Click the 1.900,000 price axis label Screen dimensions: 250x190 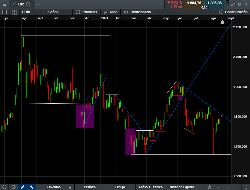240,87
